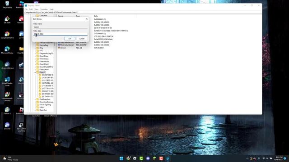
Task: Launch Git Bash from the desktop
Action: (7, 20)
